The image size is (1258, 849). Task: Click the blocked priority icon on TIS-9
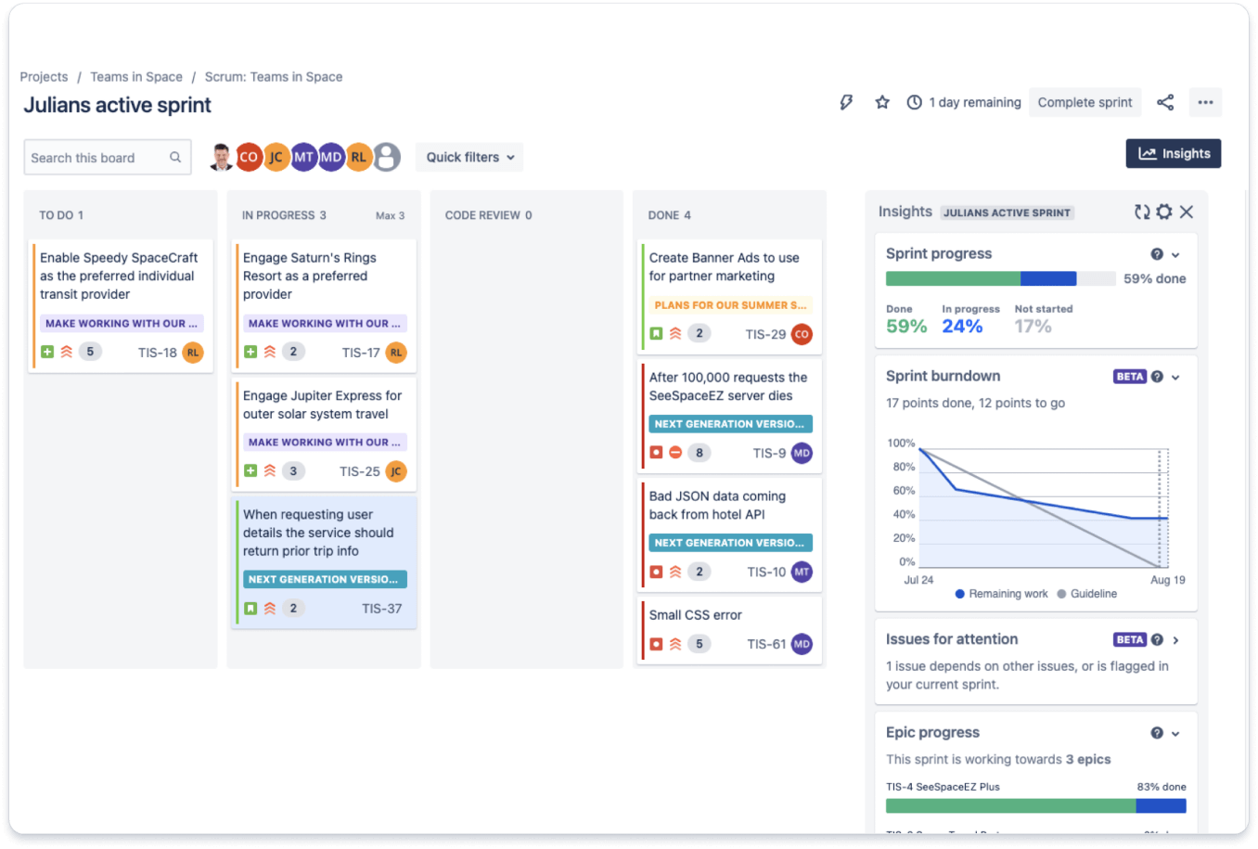[675, 452]
